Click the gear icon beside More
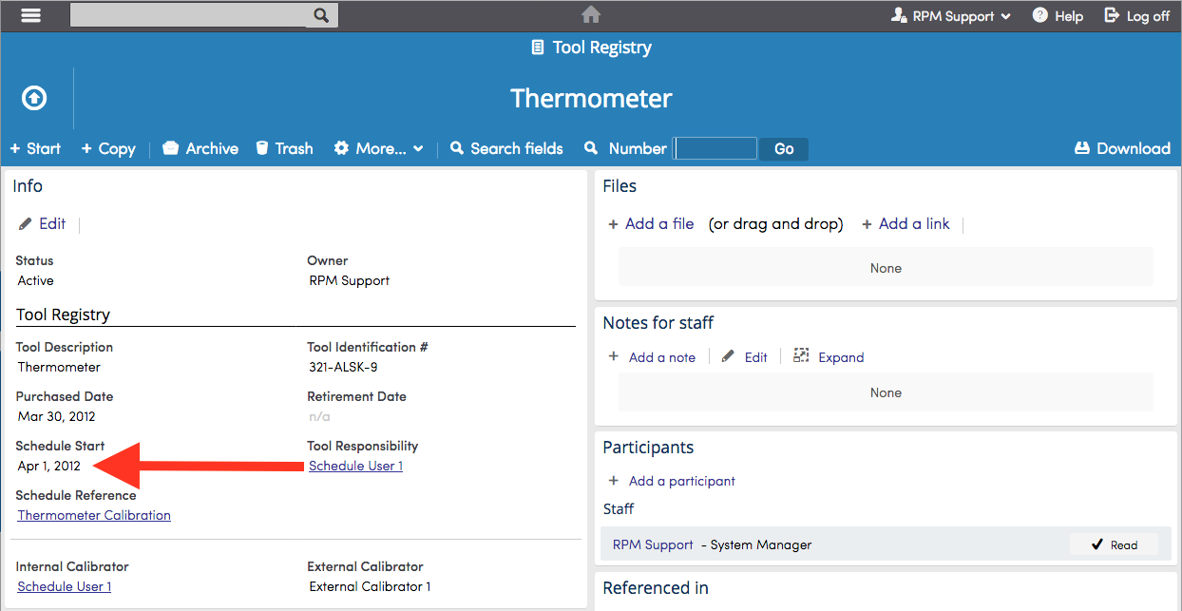 [342, 148]
